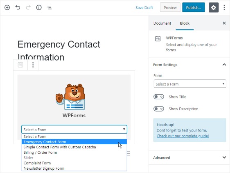Open more tools vertical dots menu
The height and width of the screenshot is (173, 230).
[x=224, y=7]
